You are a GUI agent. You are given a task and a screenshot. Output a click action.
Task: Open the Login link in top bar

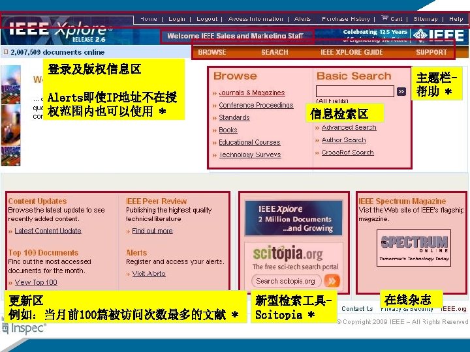coord(176,19)
